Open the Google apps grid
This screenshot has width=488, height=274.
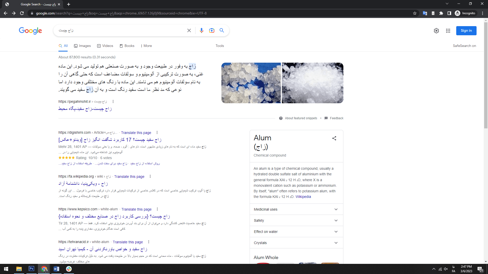coord(448,31)
